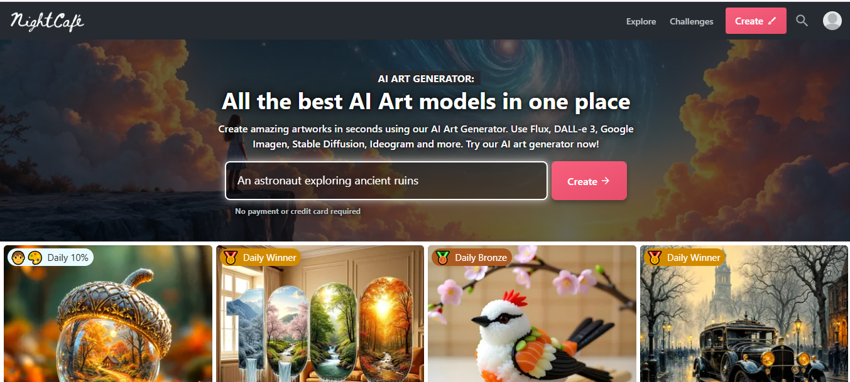Open the Explore menu item
The width and height of the screenshot is (850, 382).
click(x=641, y=21)
